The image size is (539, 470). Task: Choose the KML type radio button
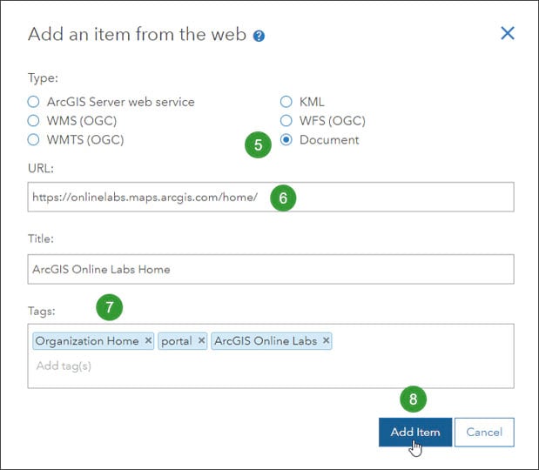coord(286,102)
